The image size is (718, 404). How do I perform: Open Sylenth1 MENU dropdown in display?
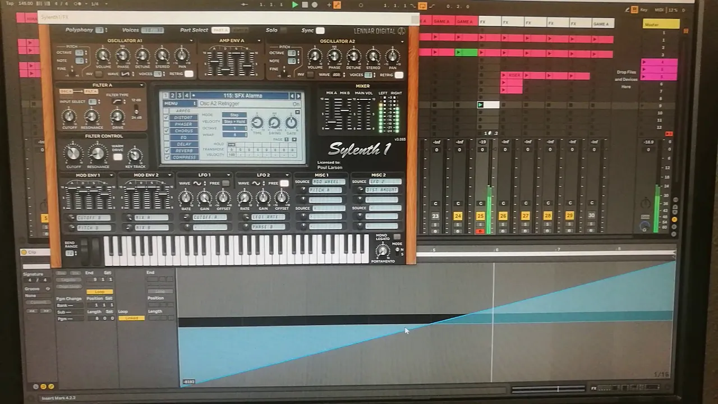pos(179,104)
